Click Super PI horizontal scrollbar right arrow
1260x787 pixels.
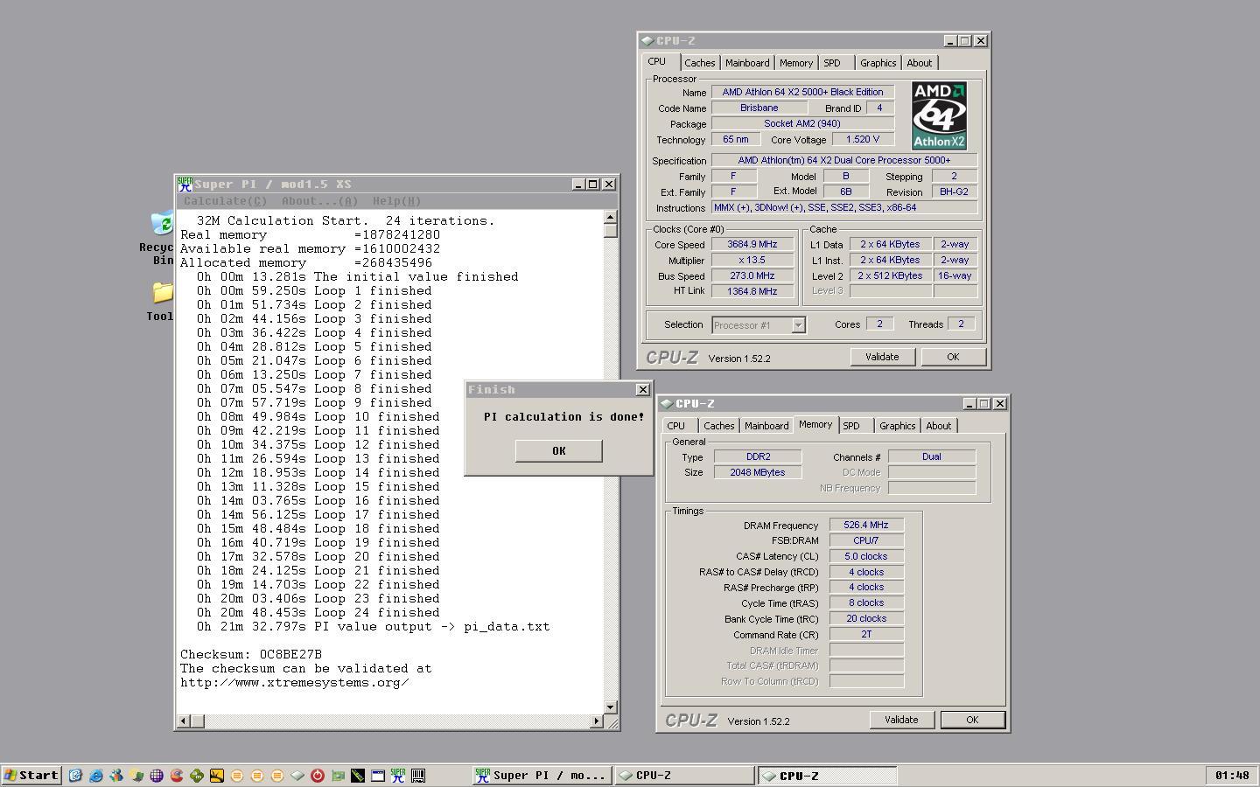(597, 721)
